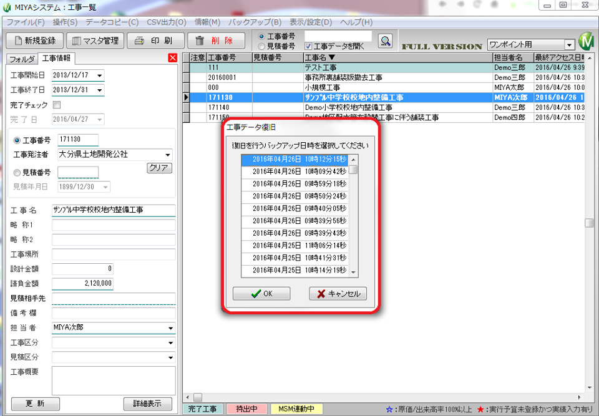Viewport: 599px width, 416px height.
Task: Click the backup list scroll up arrow
Action: [x=353, y=159]
